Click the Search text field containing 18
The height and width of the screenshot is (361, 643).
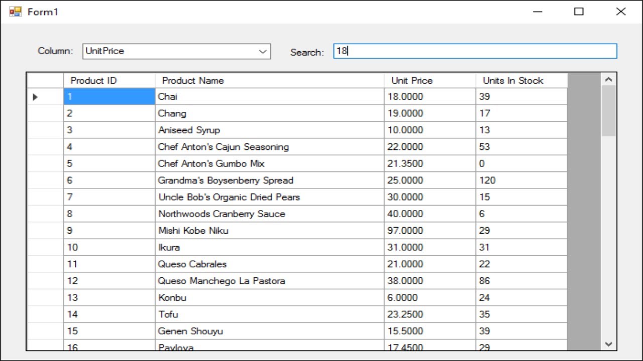(475, 51)
